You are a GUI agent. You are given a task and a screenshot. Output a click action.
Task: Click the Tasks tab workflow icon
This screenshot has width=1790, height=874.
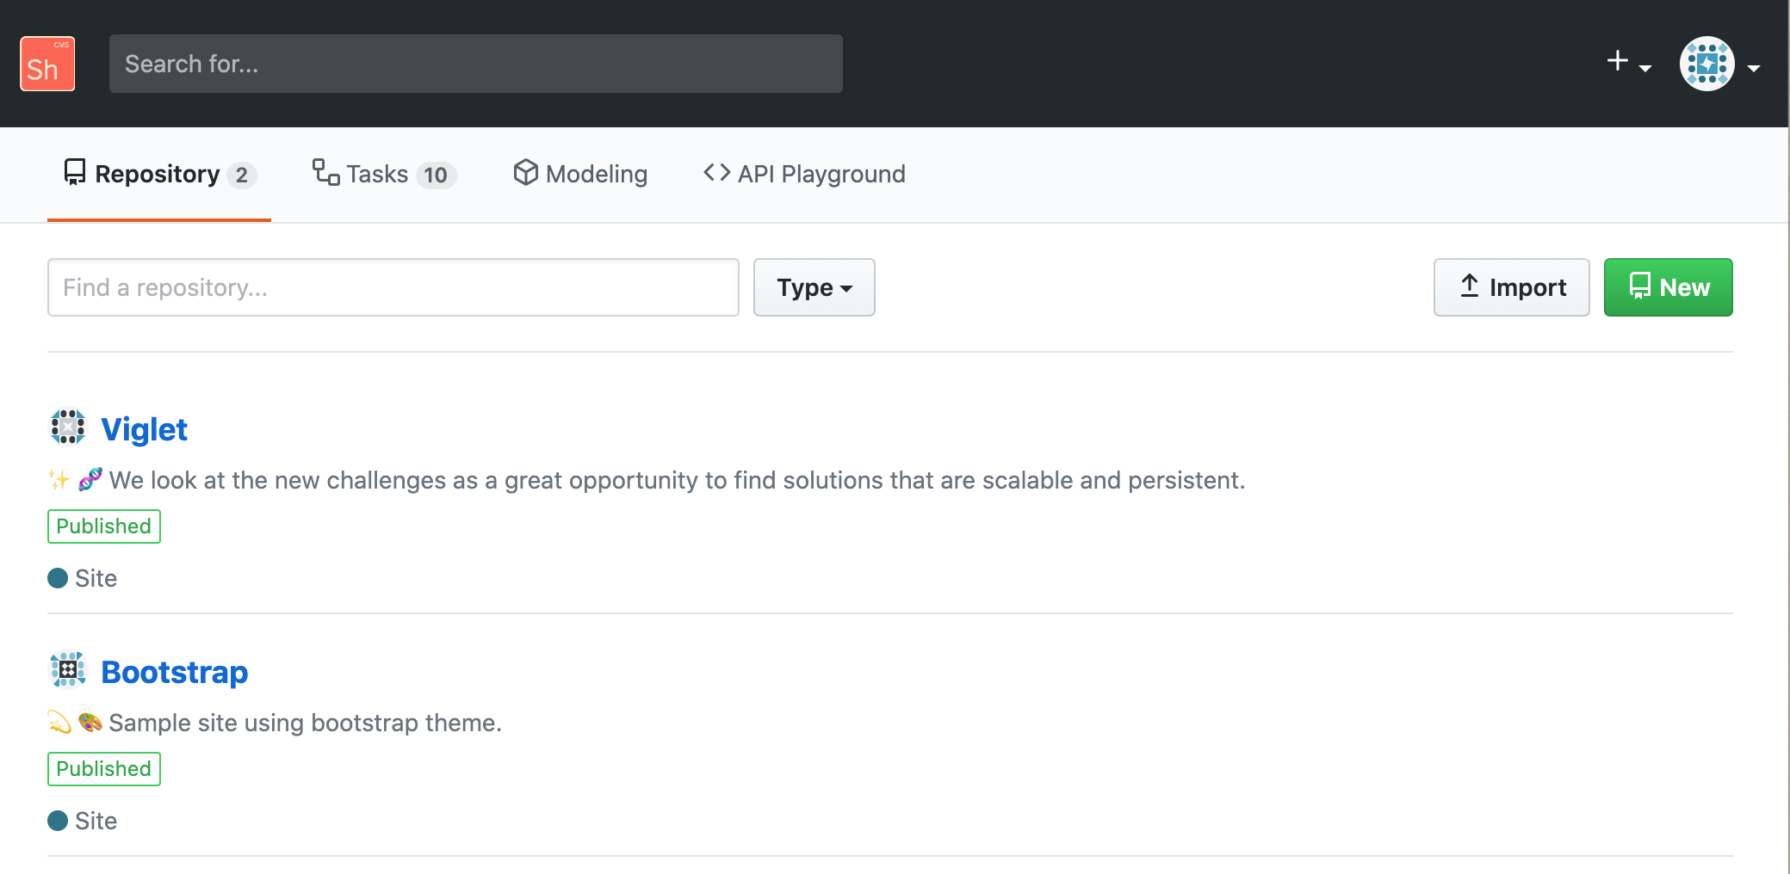(x=325, y=172)
